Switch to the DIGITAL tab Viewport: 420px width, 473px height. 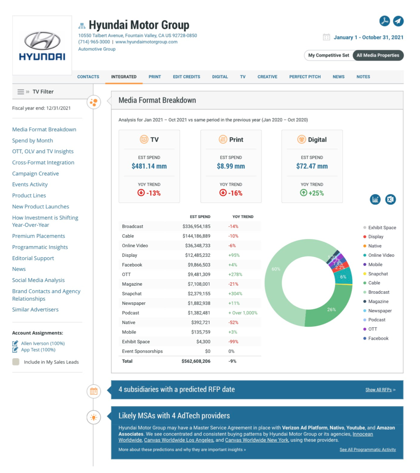(x=220, y=77)
